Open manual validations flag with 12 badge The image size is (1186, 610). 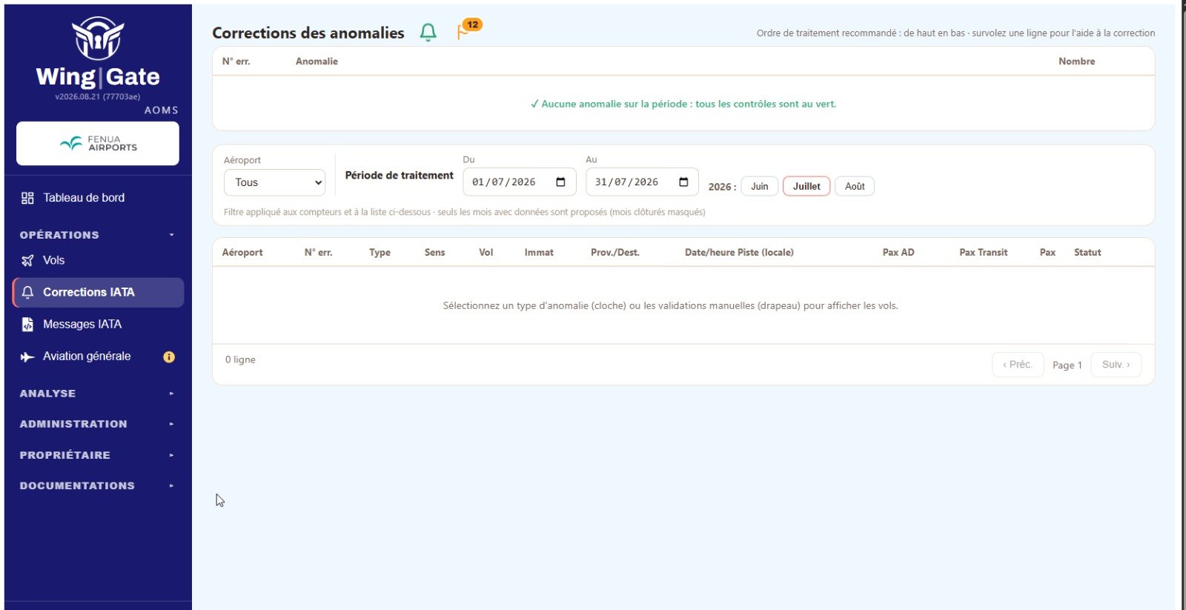[x=468, y=30]
